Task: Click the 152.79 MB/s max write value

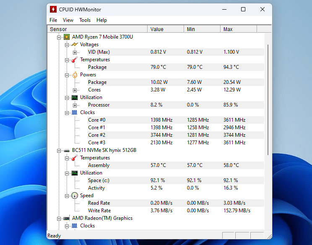Action: [237, 211]
